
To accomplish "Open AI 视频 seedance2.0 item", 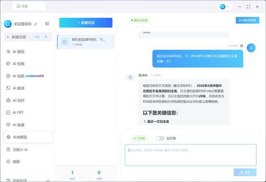I will pos(28,76).
